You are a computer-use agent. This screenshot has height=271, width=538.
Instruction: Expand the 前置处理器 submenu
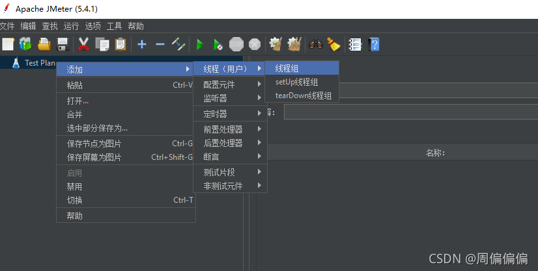click(x=230, y=129)
